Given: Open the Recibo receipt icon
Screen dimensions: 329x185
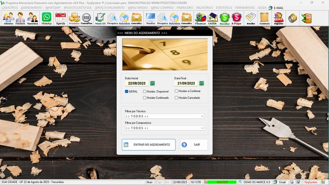Looking at the screenshot, I should point(251,18).
